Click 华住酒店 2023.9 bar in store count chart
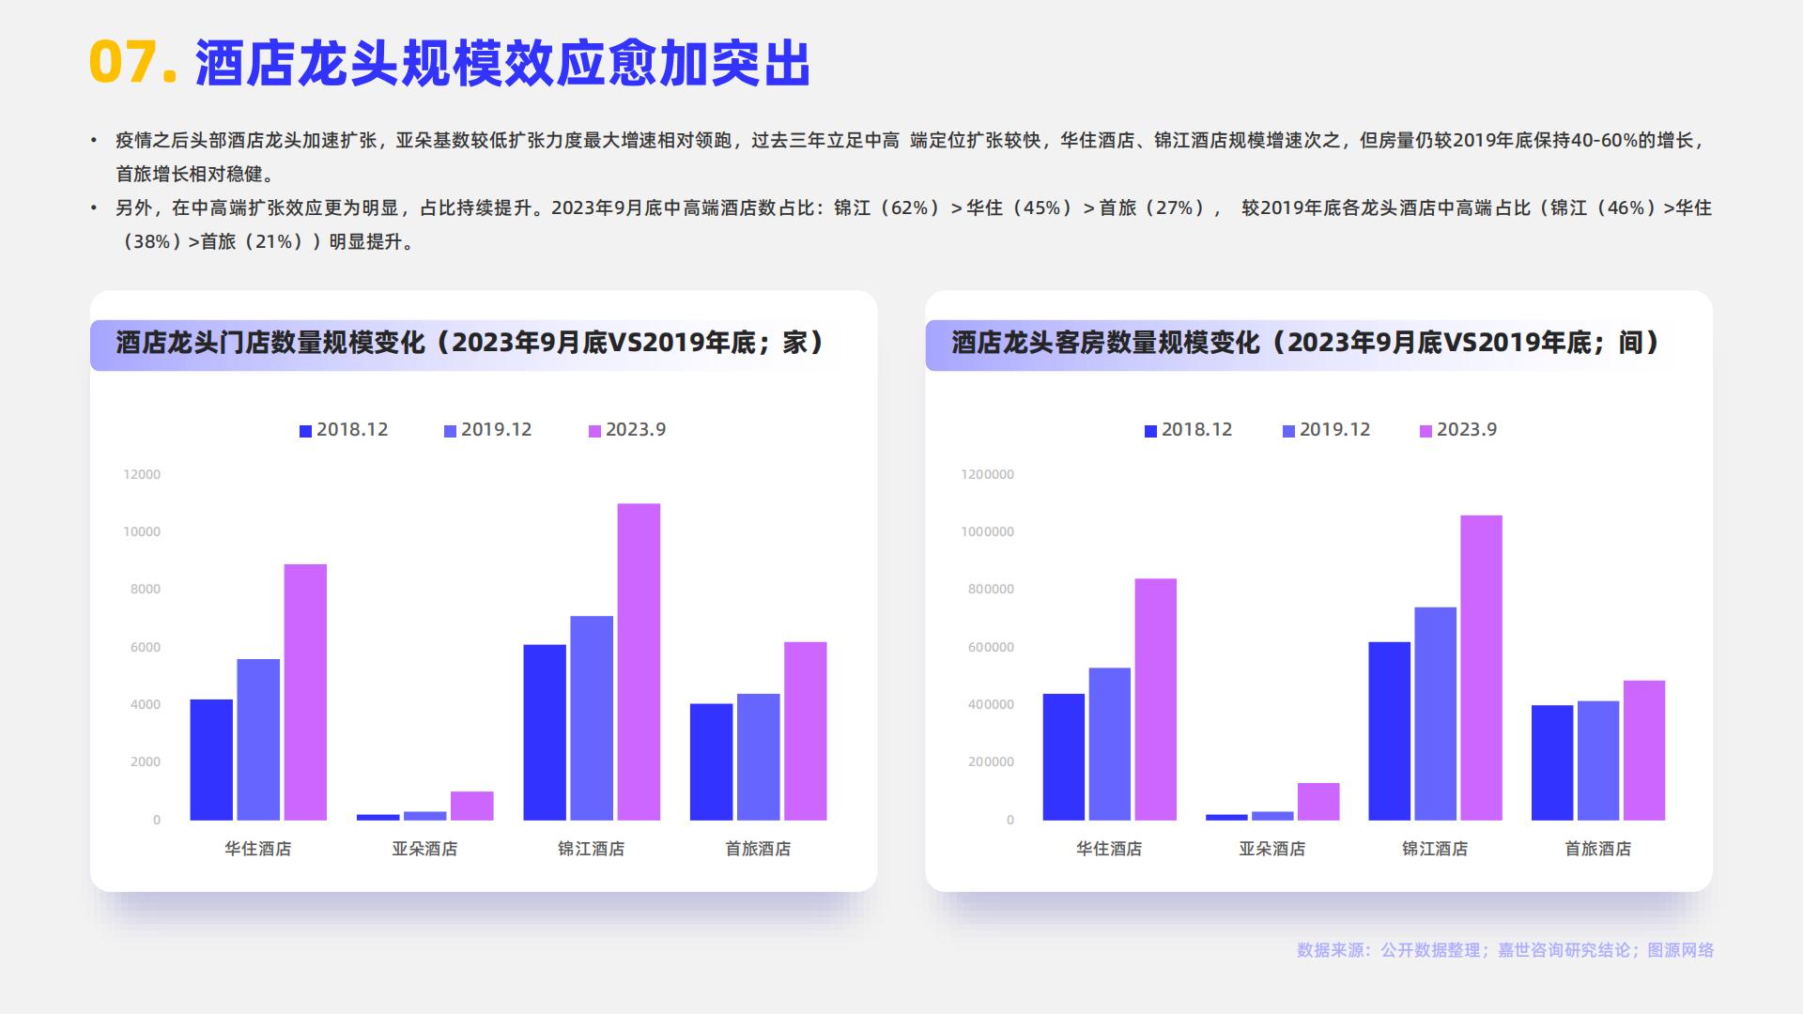Viewport: 1803px width, 1014px height. coord(305,692)
